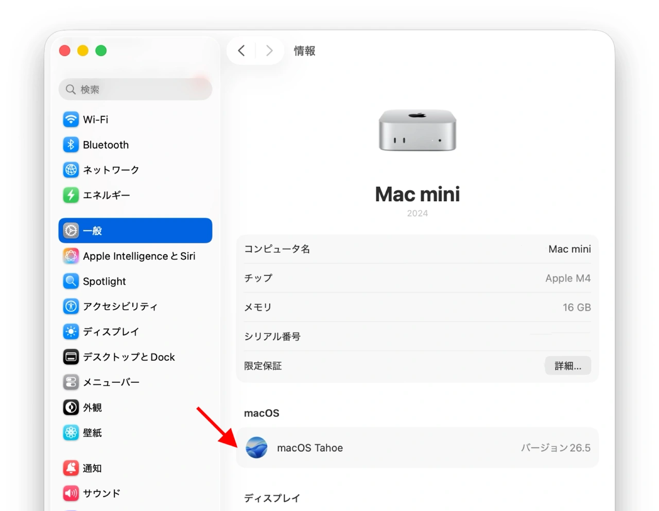
Task: Go back with the left chevron
Action: click(x=241, y=50)
